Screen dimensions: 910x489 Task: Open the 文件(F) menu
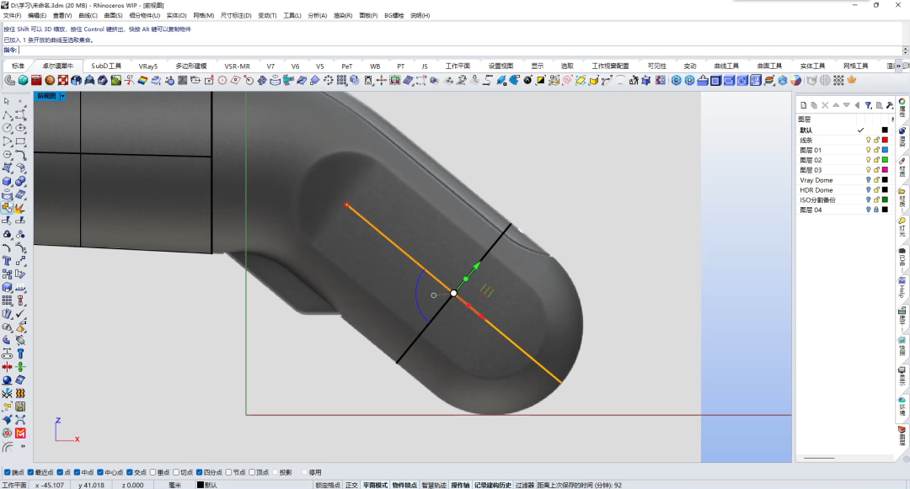pyautogui.click(x=12, y=16)
